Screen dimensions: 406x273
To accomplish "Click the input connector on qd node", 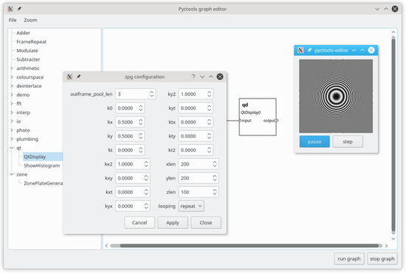I will 240,121.
